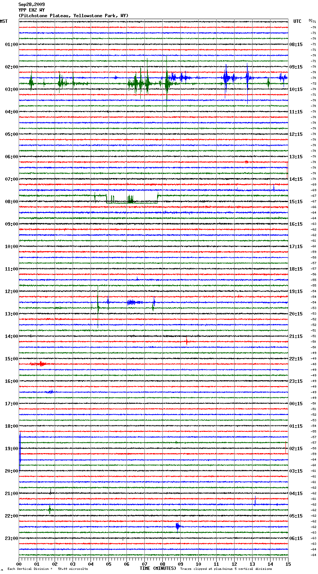Image resolution: width=318 pixels, height=574 pixels.
Task: Select the 05:00 MST row label
Action: 11,134
